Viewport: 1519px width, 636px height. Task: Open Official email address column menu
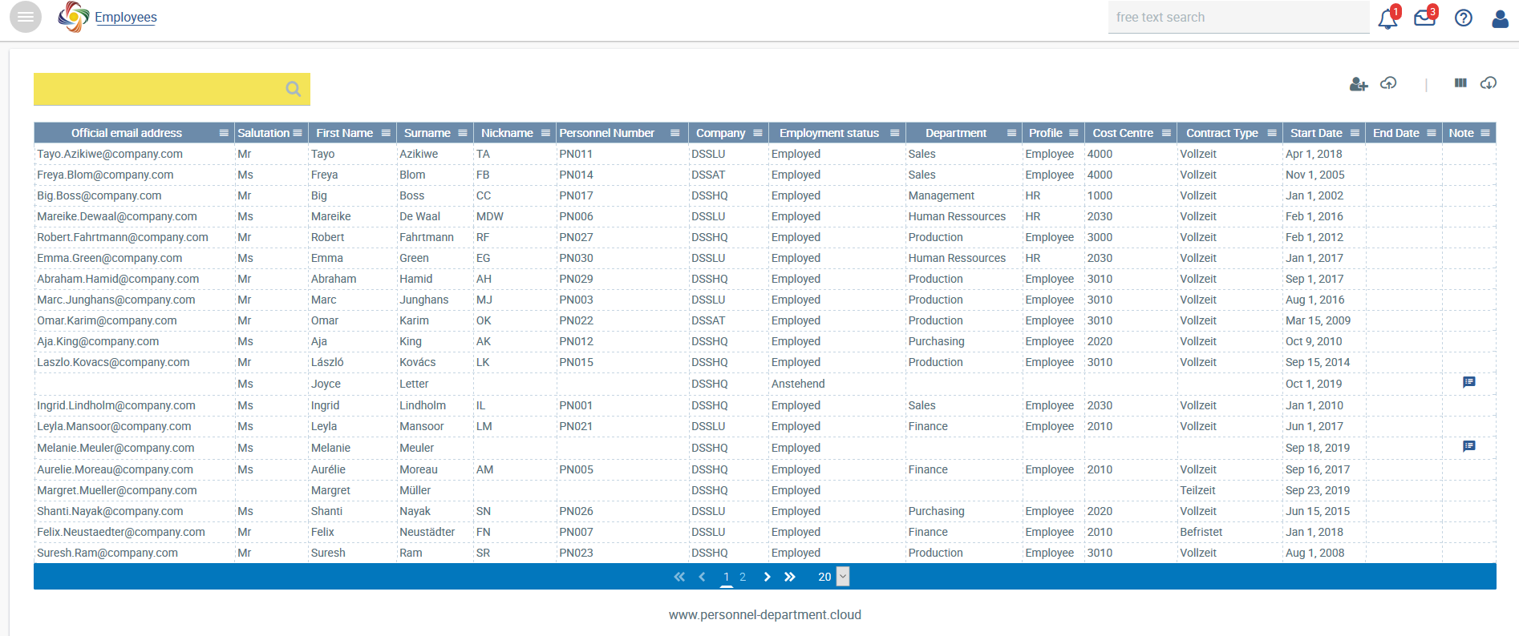(x=224, y=133)
